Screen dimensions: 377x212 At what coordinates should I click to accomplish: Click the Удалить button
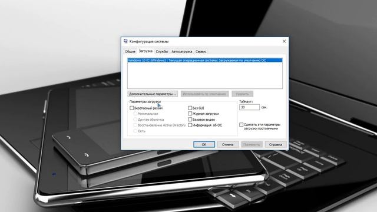coord(242,94)
